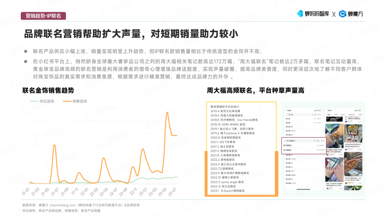The width and height of the screenshot is (386, 216).
Task: Click the 蝉妈妈智库 logo icon
Action: pyautogui.click(x=300, y=14)
